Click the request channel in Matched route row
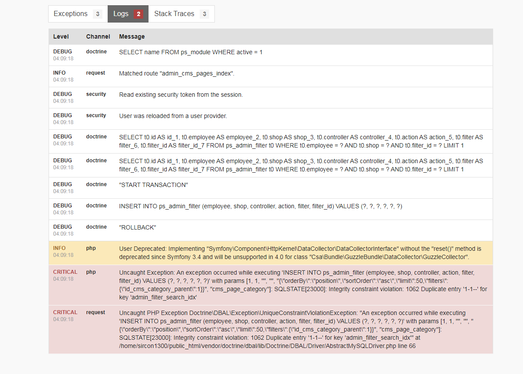Screen dimensions: 523x374 point(95,73)
